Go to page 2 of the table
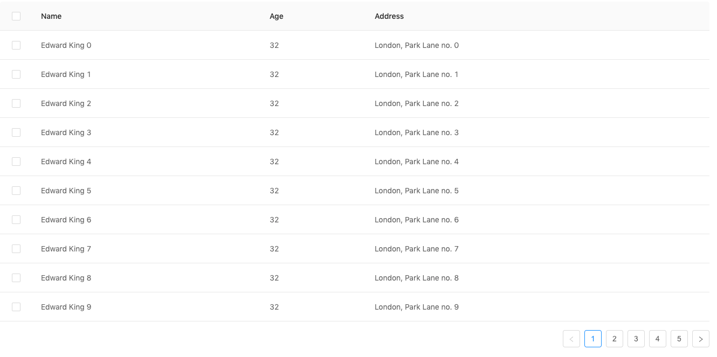This screenshot has height=357, width=717. coord(614,339)
